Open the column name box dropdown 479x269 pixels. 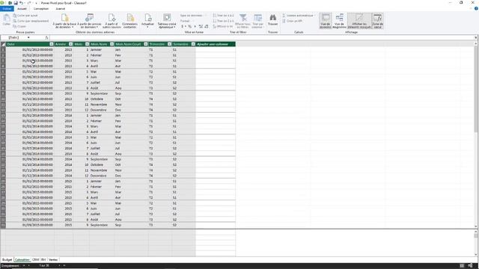coord(28,37)
